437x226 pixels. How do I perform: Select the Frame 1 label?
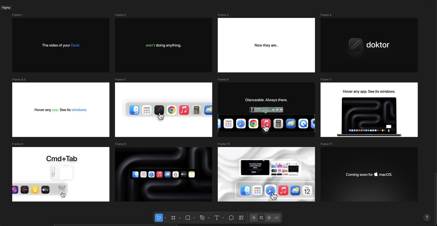[17, 15]
